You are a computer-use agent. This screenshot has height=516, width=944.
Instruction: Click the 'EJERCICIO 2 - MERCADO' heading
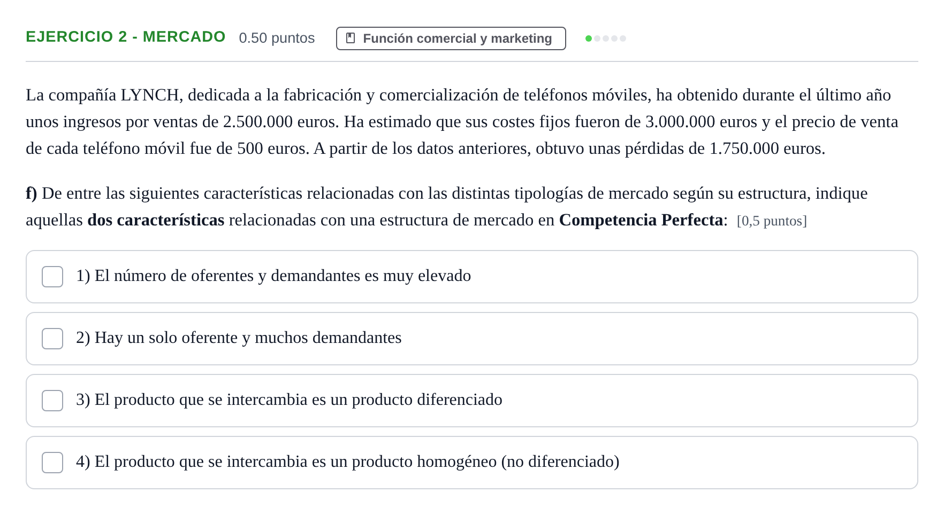[126, 37]
